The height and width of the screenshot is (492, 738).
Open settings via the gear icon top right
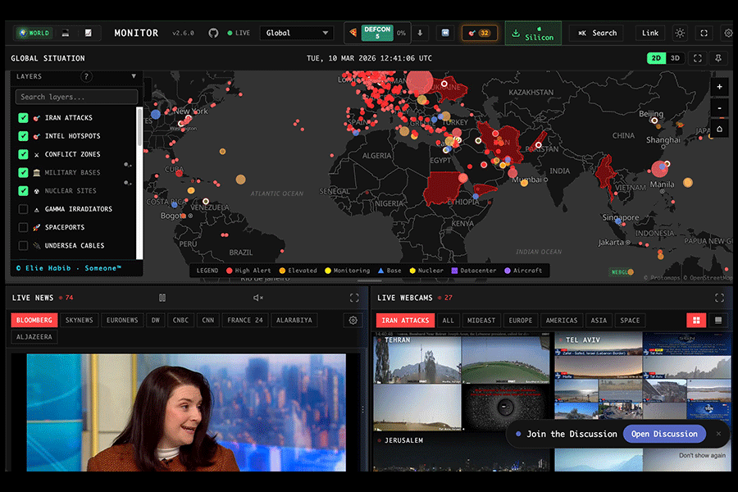click(x=728, y=33)
